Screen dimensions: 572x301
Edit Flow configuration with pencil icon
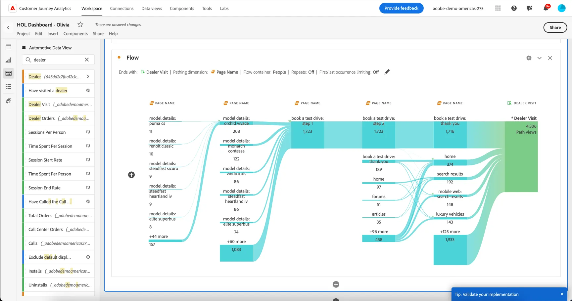click(x=387, y=72)
